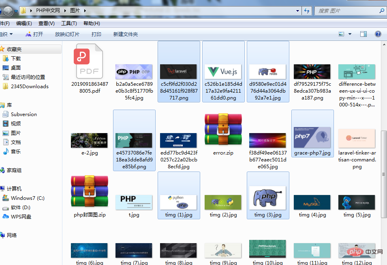This screenshot has width=387, height=265.
Task: Click 新建文件夹 button
Action: click(125, 34)
